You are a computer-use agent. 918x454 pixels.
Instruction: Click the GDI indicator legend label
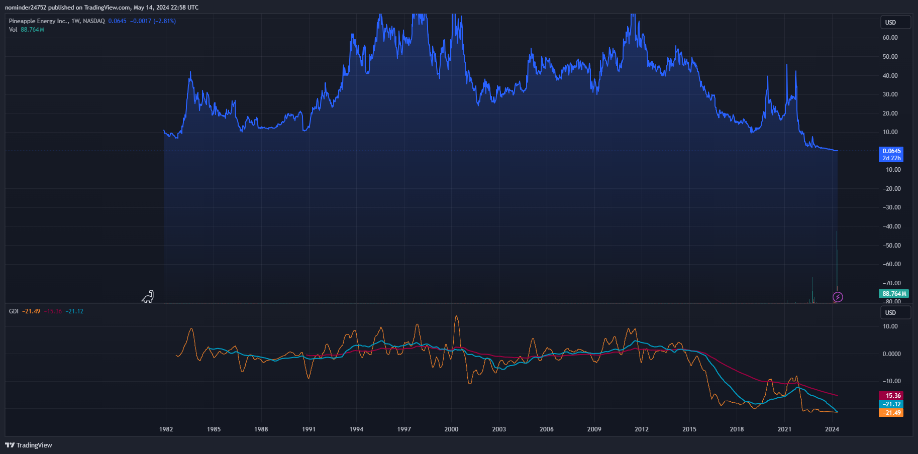point(14,311)
